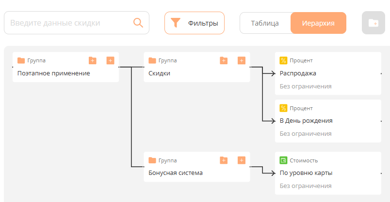This screenshot has width=390, height=202.
Task: Add discount in Поэтапное применение group
Action: click(x=110, y=60)
